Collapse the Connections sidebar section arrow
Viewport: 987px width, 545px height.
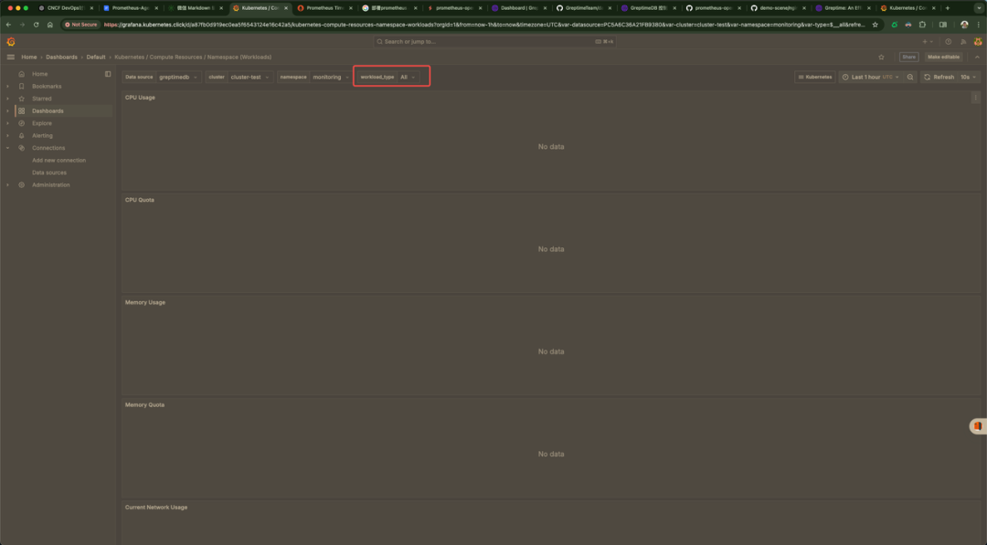pyautogui.click(x=7, y=148)
